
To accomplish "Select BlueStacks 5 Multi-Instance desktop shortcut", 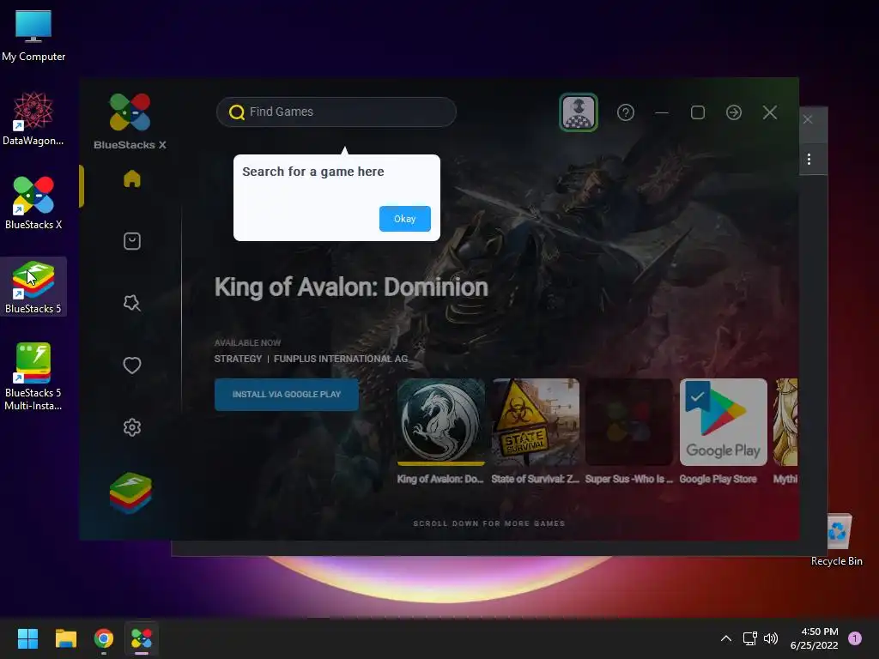I will click(33, 377).
